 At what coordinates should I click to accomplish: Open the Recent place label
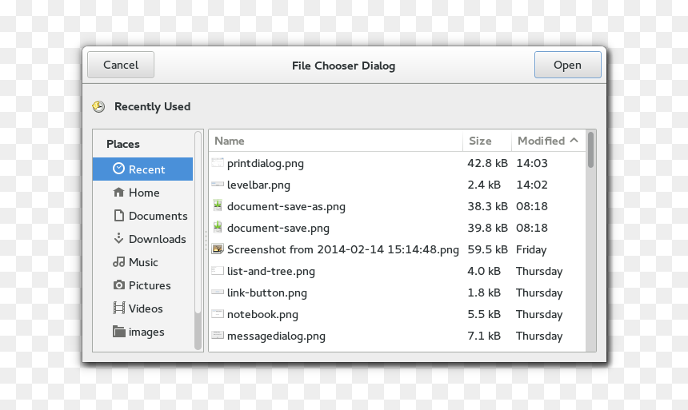click(x=146, y=169)
